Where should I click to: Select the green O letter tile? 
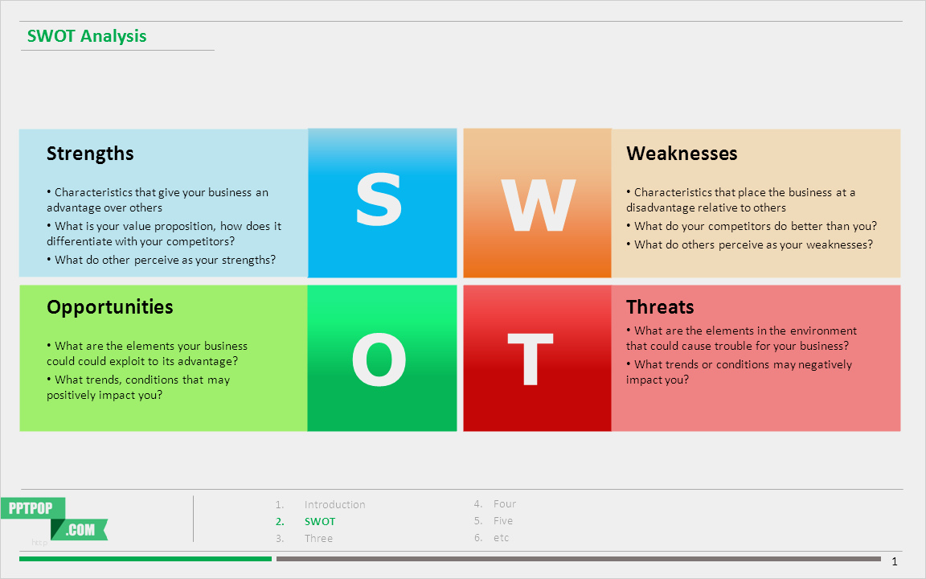(382, 359)
